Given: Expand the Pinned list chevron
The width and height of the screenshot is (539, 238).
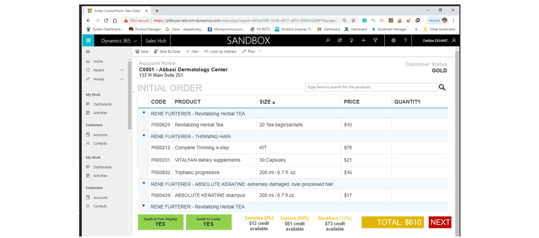Looking at the screenshot, I should click(122, 79).
